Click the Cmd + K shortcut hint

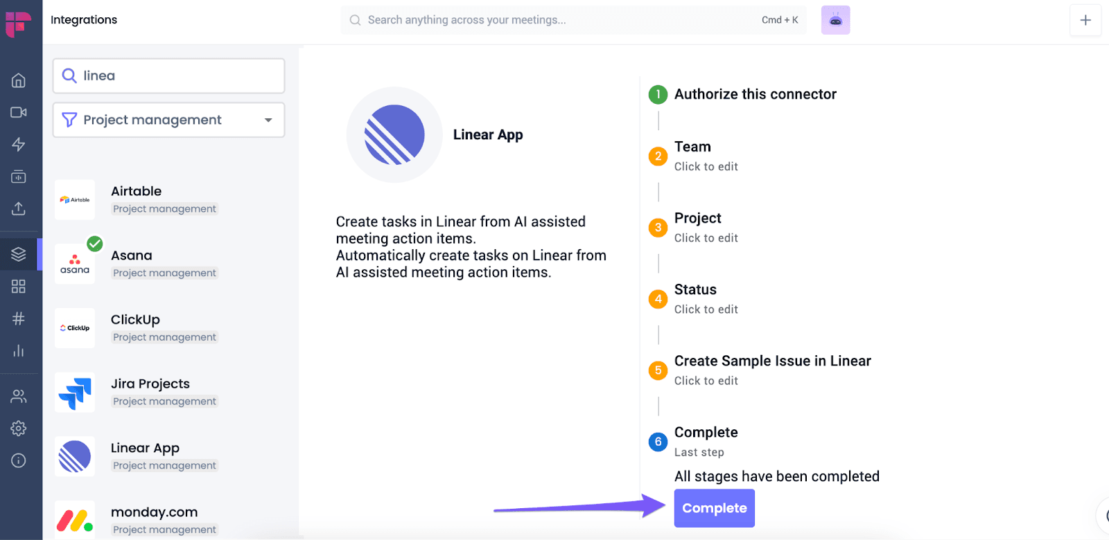(x=780, y=20)
